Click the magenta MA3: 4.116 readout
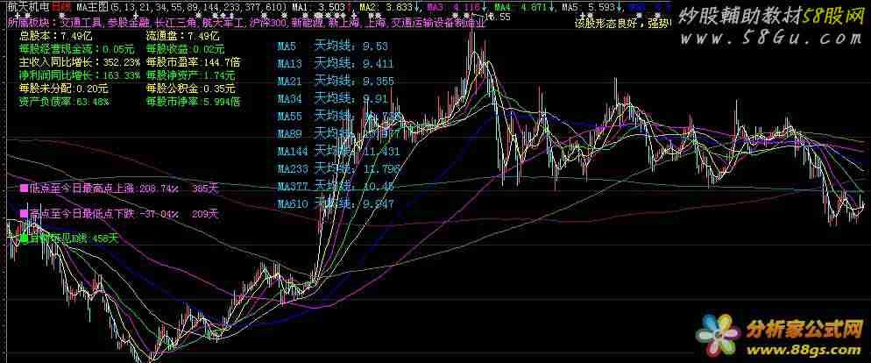The height and width of the screenshot is (363, 871). [x=453, y=7]
